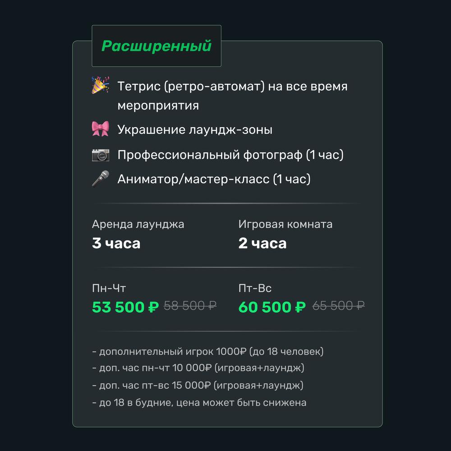451x451 pixels.
Task: Click the дополнительный игрок 1000₽ note
Action: tap(207, 351)
